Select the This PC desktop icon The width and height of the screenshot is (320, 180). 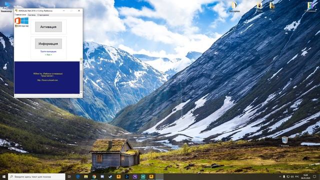point(6,7)
